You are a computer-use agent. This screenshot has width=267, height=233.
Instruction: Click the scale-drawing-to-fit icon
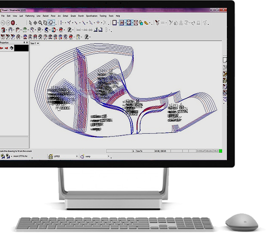click(129, 22)
